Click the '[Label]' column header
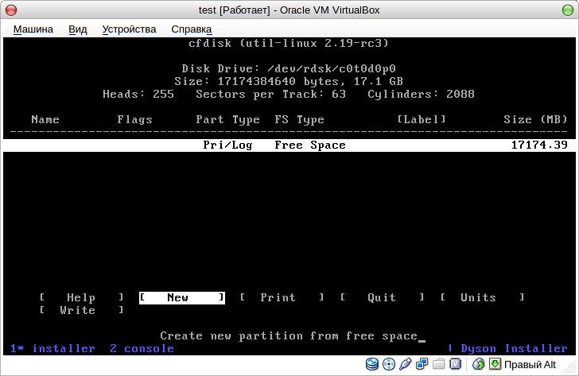Viewport: 579px width, 376px height. click(422, 119)
